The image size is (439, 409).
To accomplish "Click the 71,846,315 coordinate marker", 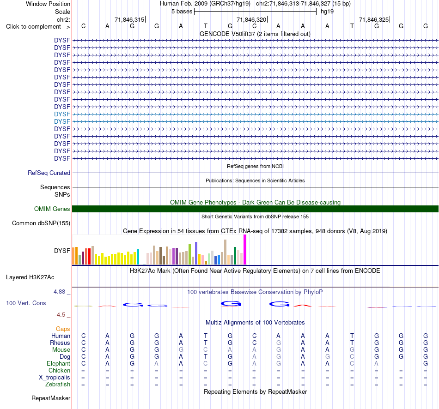I will point(130,19).
